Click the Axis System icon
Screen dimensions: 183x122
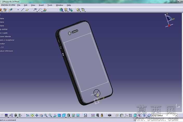[126, 115]
